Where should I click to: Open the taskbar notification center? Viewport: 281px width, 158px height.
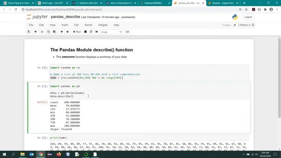coord(275,154)
